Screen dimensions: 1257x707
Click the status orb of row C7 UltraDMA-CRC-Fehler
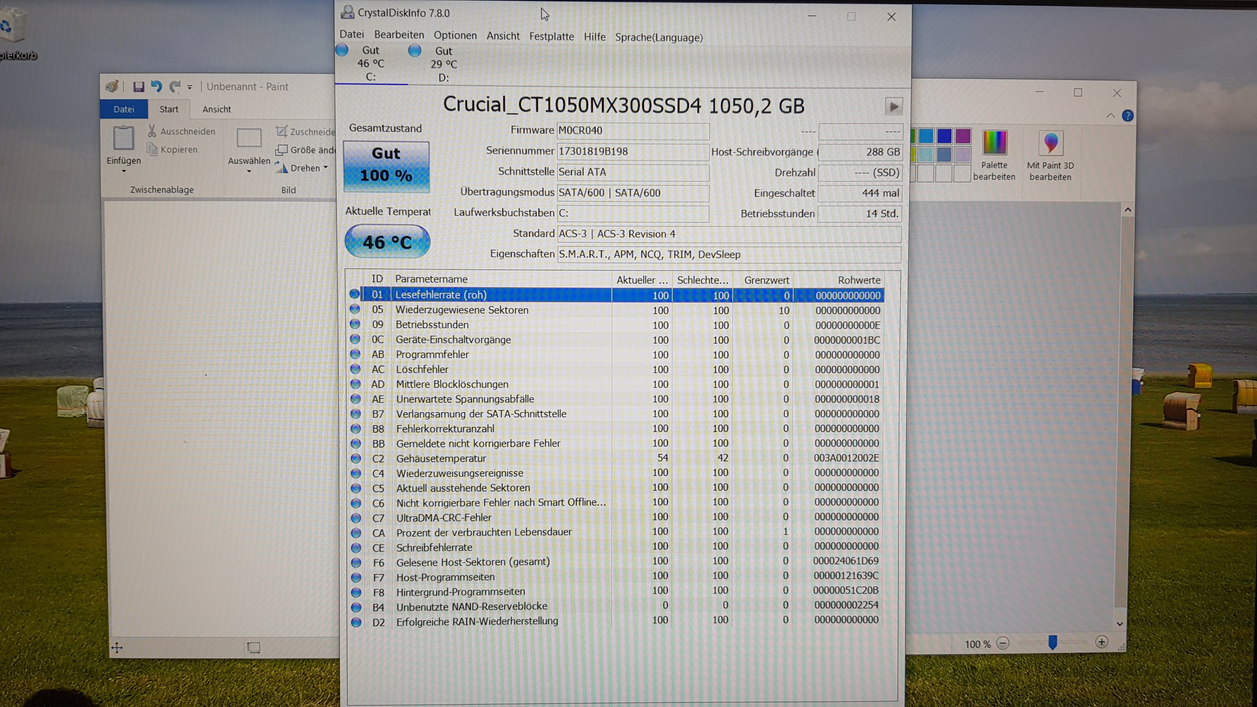356,518
